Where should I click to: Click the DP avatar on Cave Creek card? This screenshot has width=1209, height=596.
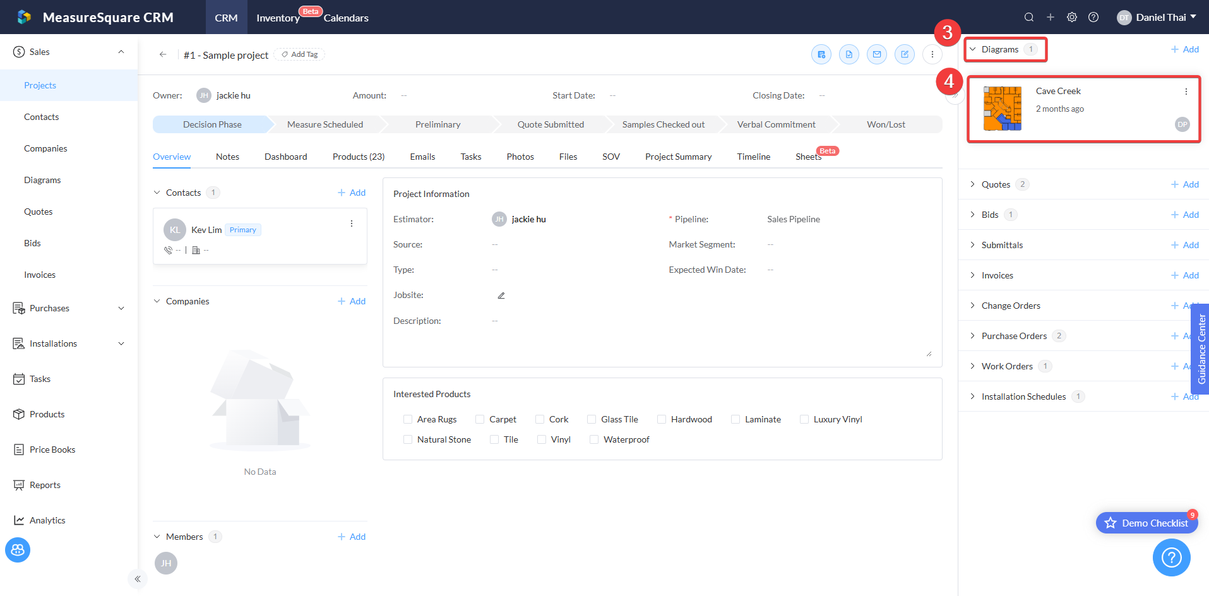(x=1182, y=124)
